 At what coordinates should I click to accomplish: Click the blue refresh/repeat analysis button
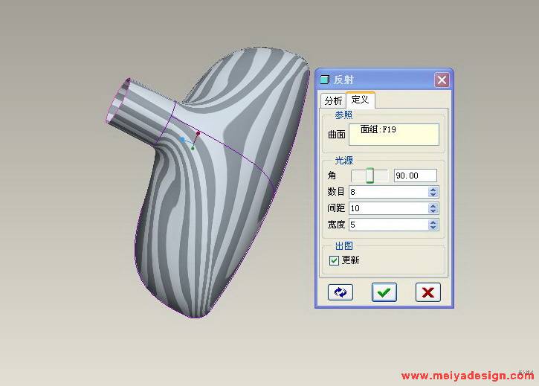[x=340, y=292]
